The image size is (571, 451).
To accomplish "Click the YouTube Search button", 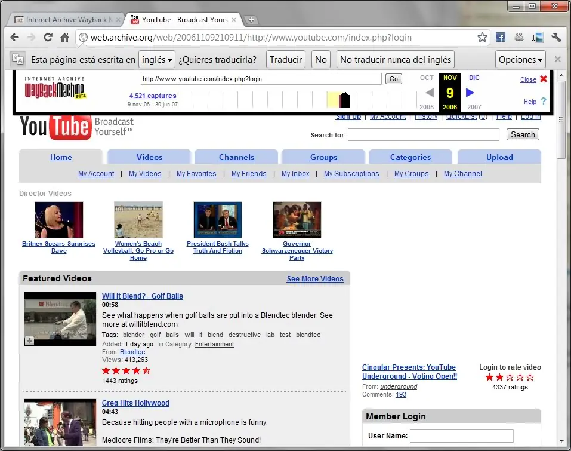I will [x=523, y=134].
